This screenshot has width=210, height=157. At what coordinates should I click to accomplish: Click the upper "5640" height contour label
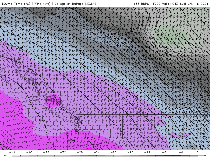[x=62, y=30]
